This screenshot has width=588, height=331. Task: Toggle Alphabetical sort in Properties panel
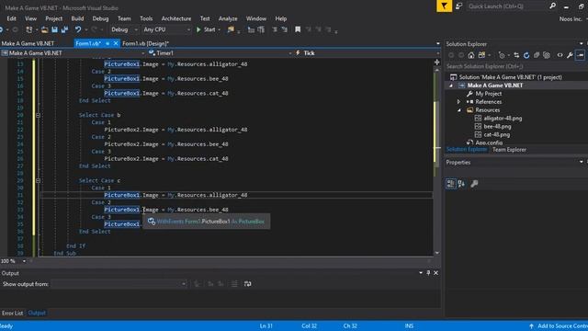461,184
